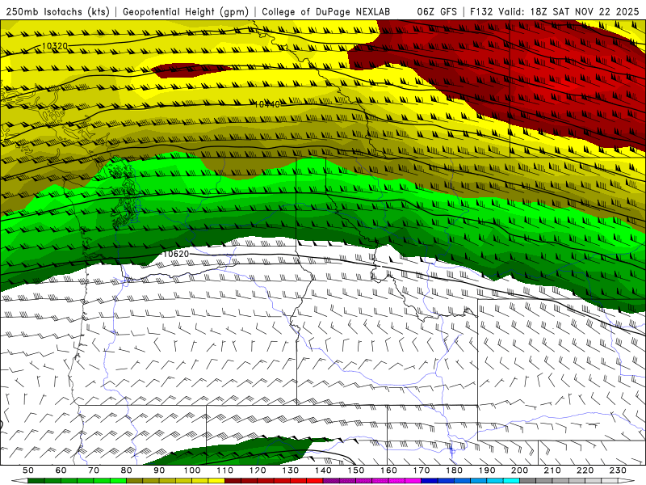Click the 60 value on the color scale
Image resolution: width=646 pixels, height=485 pixels.
[61, 470]
